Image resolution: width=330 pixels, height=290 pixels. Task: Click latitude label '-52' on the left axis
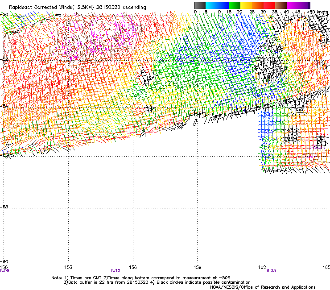(x=4, y=59)
